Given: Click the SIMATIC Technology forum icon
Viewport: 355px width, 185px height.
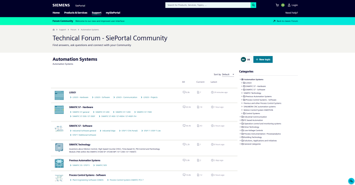Looking at the screenshot, I should click(59, 147).
